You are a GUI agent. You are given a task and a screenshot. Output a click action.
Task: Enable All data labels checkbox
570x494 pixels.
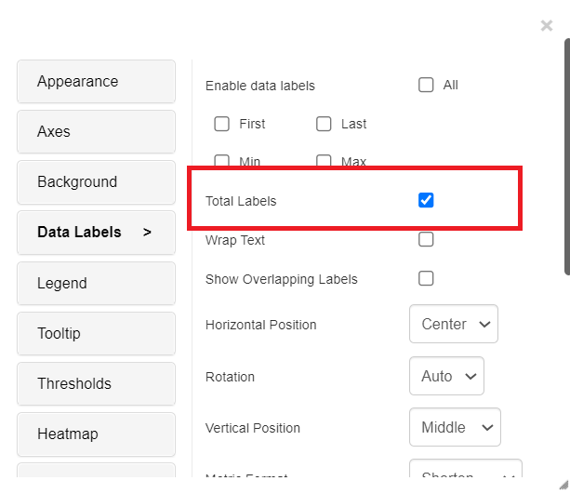(426, 85)
